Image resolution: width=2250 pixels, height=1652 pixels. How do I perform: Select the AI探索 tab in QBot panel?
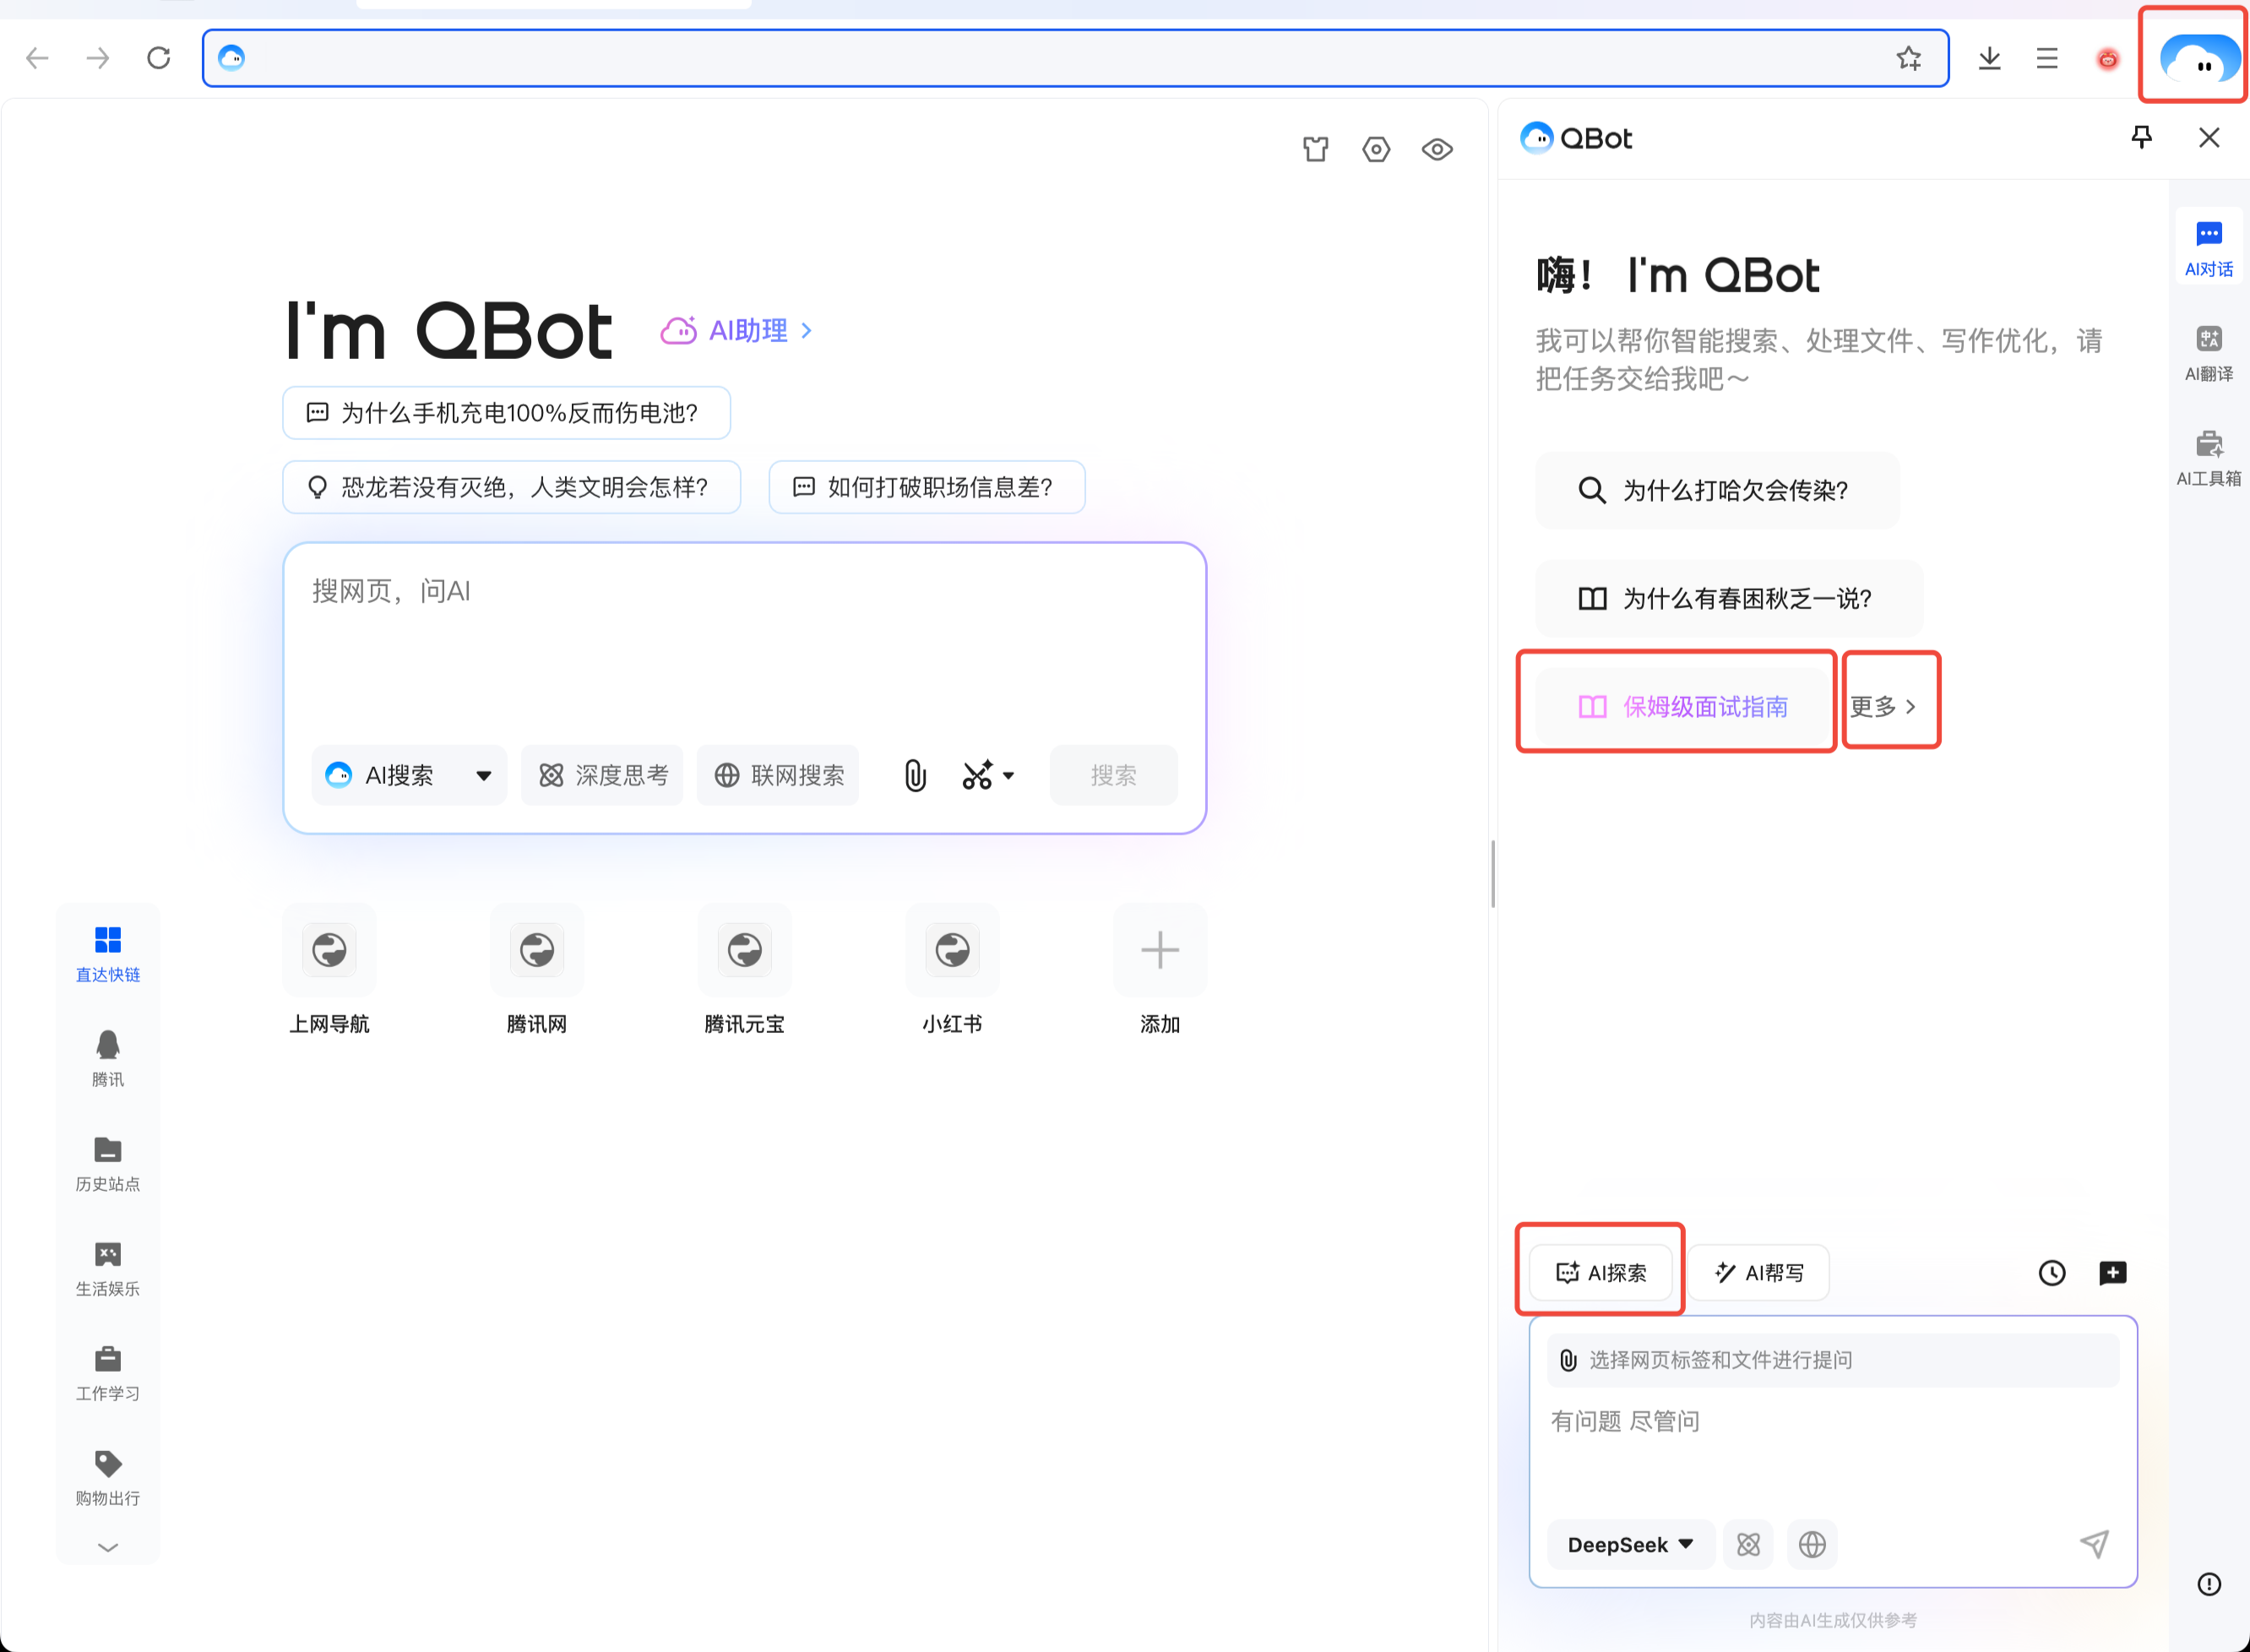click(x=1600, y=1272)
